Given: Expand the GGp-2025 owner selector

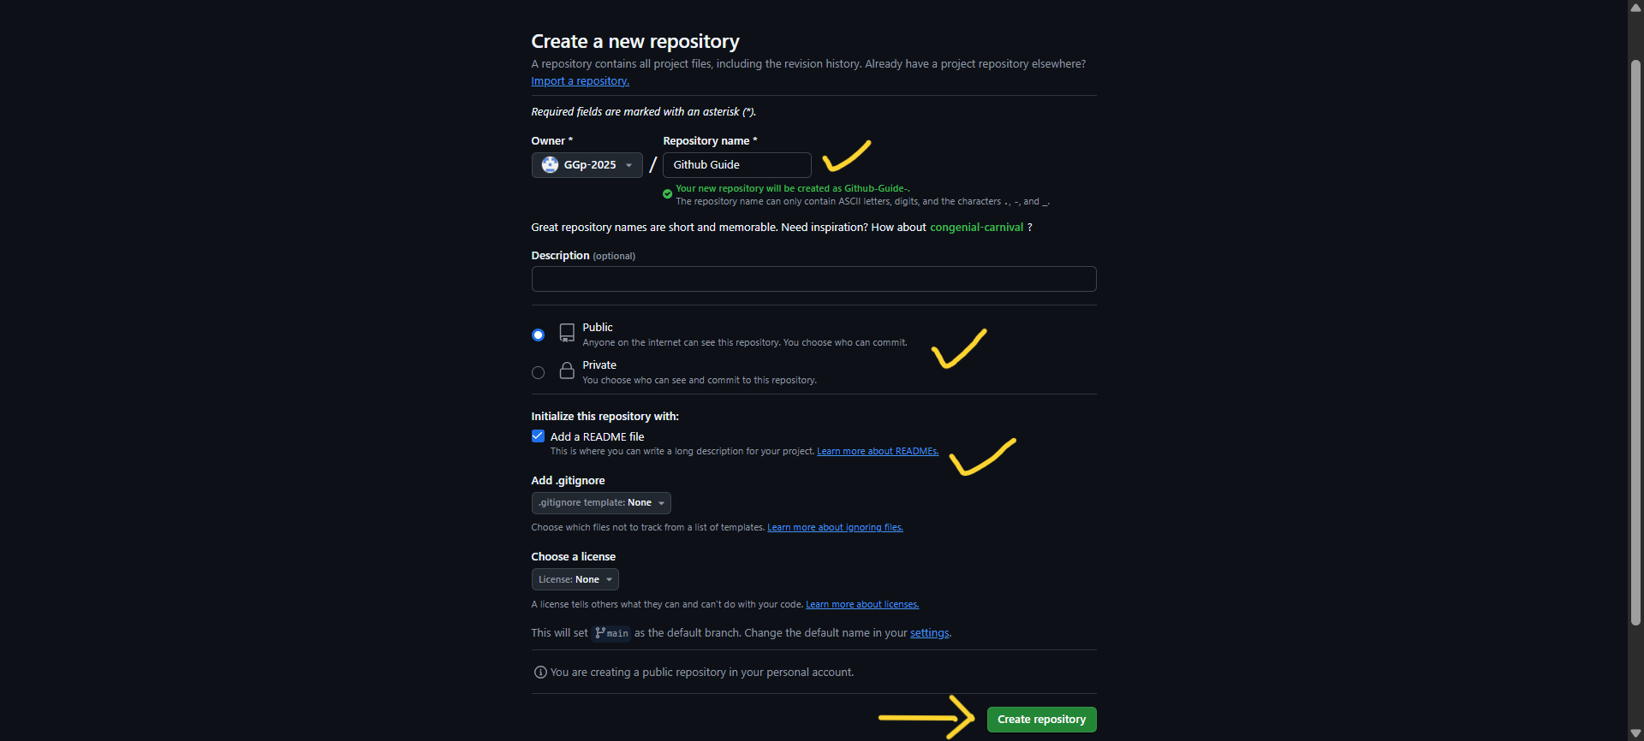Looking at the screenshot, I should [x=630, y=165].
